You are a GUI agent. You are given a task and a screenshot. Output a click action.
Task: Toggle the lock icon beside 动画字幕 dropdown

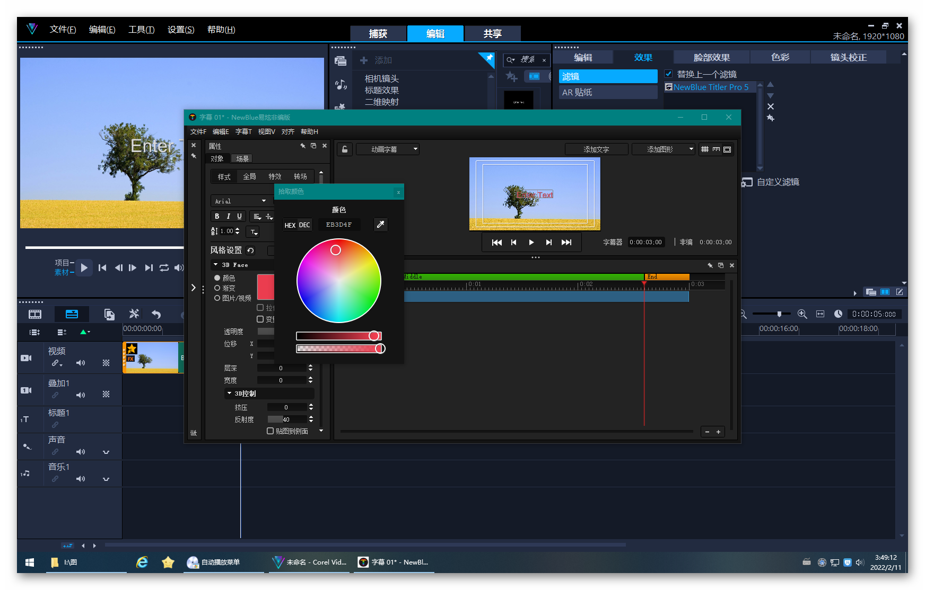pyautogui.click(x=345, y=149)
